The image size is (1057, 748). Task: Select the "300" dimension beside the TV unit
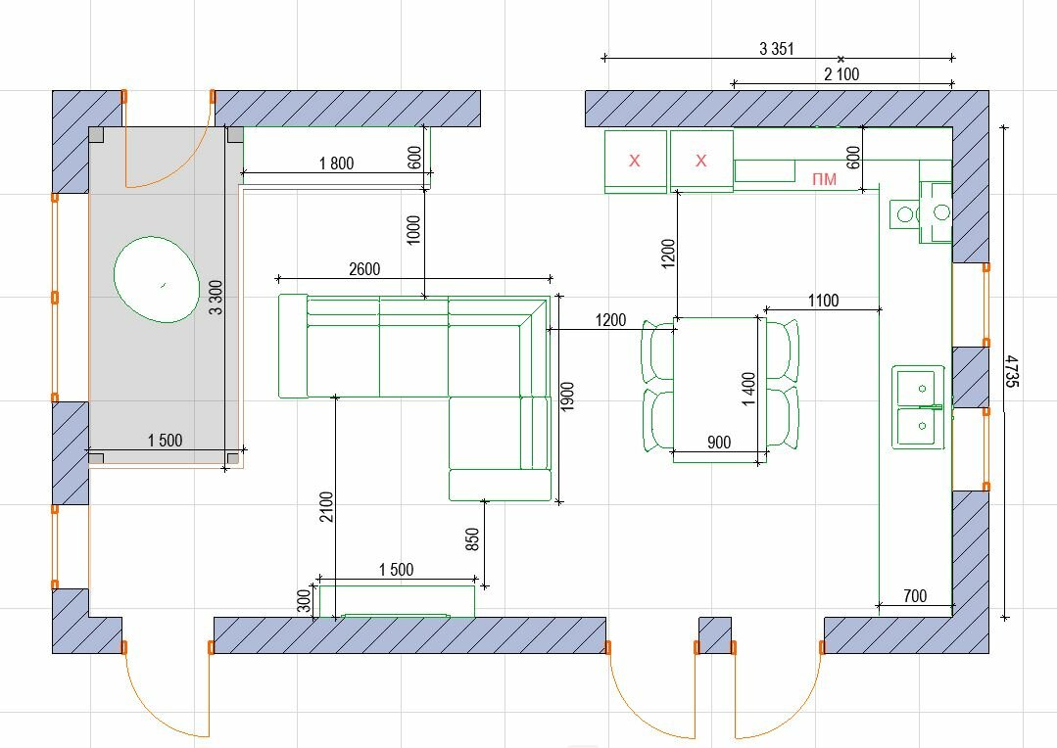[x=304, y=600]
